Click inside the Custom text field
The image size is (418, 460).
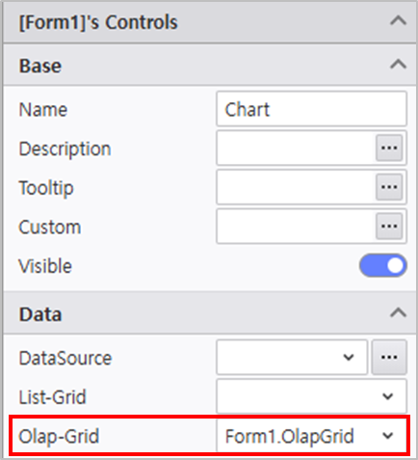(296, 227)
